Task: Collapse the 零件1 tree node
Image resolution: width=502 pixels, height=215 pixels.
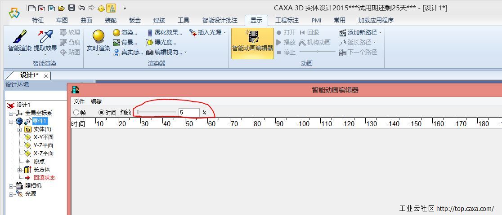Action: click(11, 121)
